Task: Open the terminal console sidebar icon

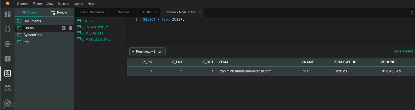Action: click(x=8, y=59)
